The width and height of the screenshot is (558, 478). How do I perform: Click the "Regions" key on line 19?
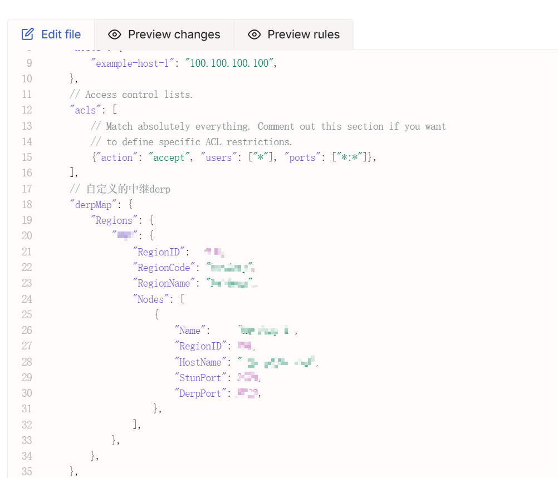pyautogui.click(x=114, y=220)
